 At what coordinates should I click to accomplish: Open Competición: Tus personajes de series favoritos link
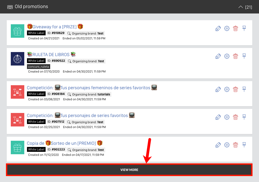[x=81, y=115]
